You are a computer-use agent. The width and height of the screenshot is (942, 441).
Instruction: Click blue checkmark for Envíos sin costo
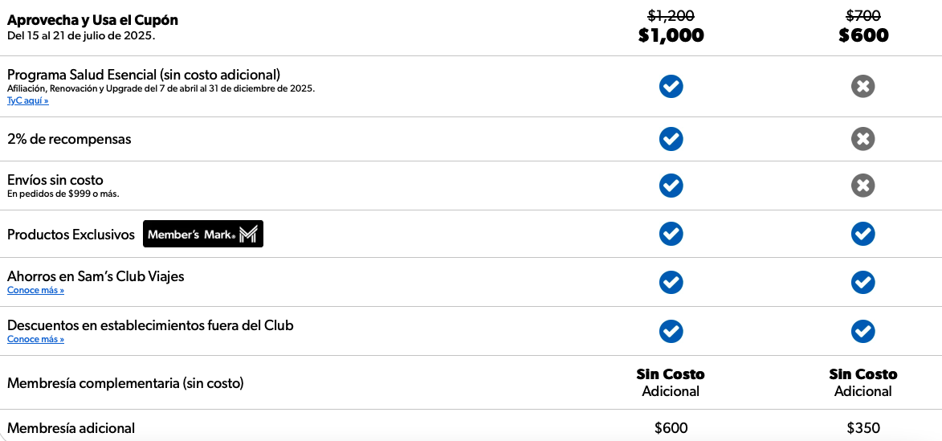coord(671,186)
